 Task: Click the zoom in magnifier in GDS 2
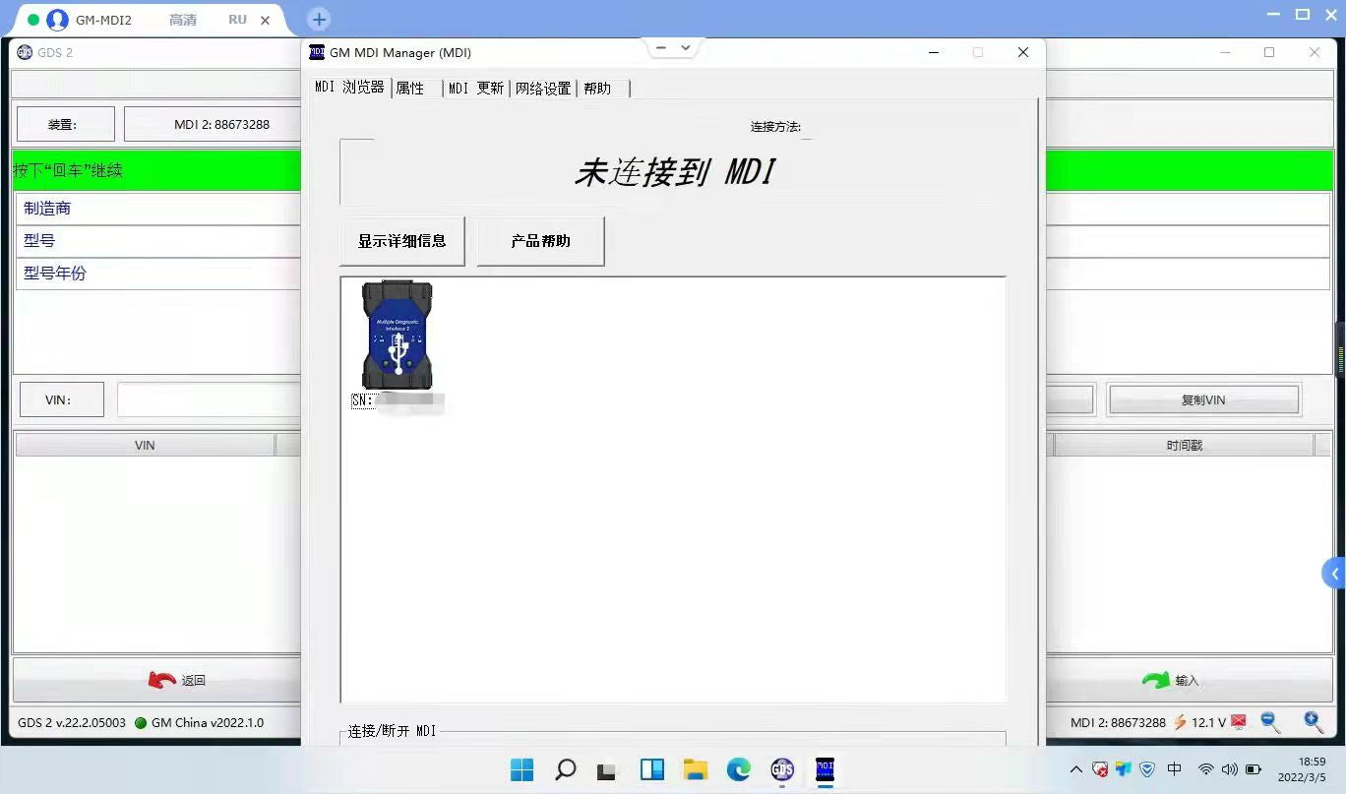click(1314, 723)
